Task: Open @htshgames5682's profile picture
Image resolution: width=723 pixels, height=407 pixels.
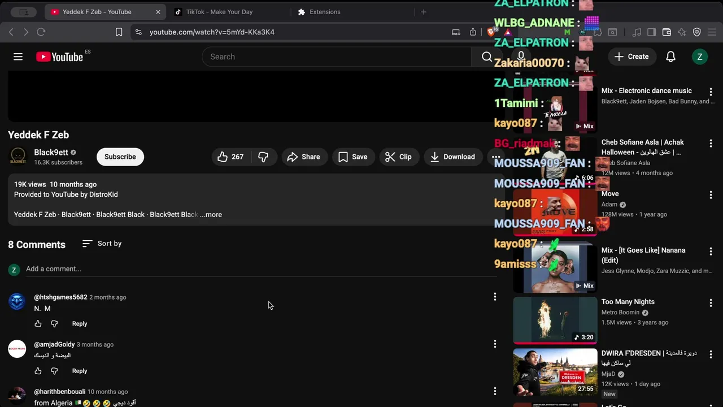Action: pyautogui.click(x=17, y=302)
